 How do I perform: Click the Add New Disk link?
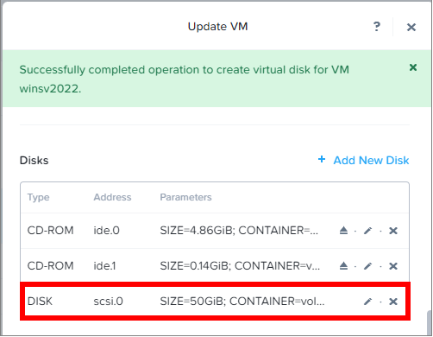tap(363, 160)
